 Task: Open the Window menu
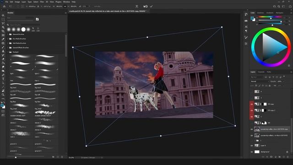click(x=66, y=2)
